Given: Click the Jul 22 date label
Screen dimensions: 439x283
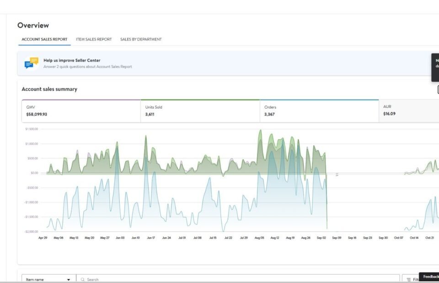Looking at the screenshot, I should [228, 238].
